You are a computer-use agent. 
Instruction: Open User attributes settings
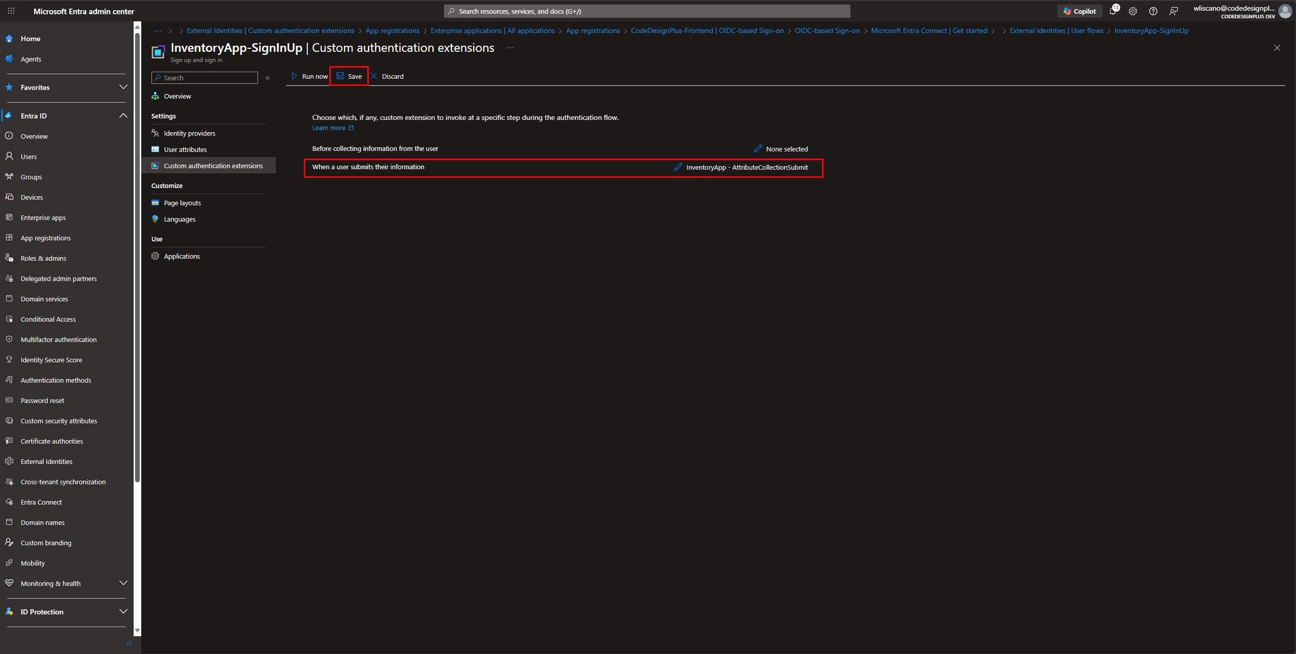point(185,149)
